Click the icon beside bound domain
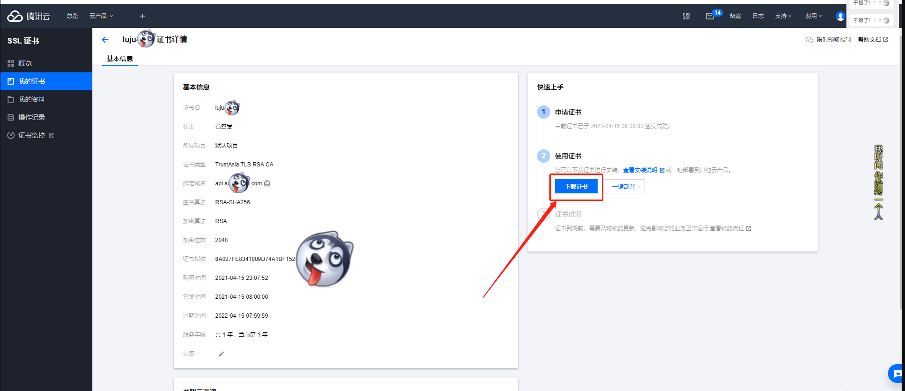905x391 pixels. 267,183
